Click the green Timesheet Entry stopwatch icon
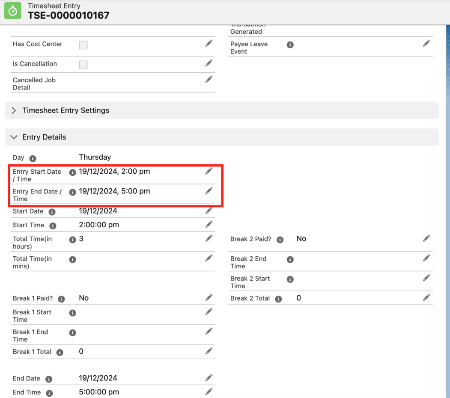Viewport: 450px width, 398px height. pyautogui.click(x=13, y=11)
